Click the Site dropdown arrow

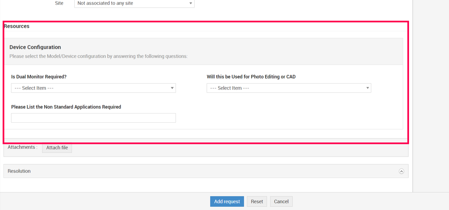point(191,3)
